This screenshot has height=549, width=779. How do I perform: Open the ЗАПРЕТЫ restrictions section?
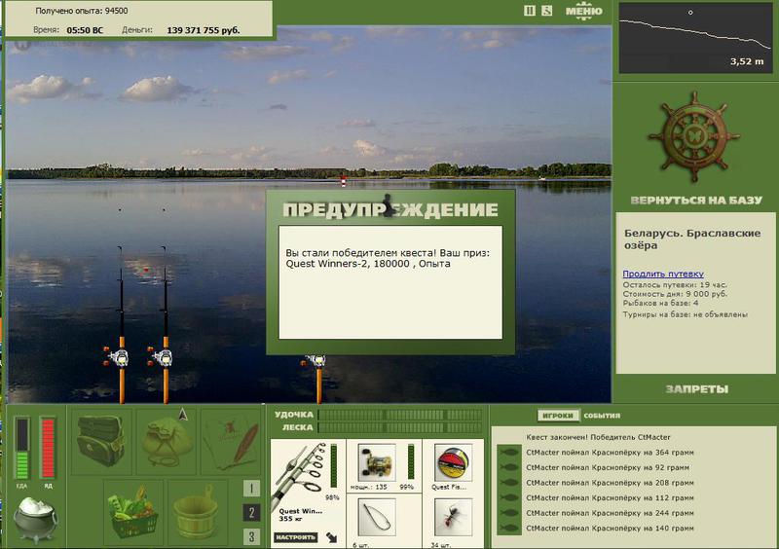(696, 389)
